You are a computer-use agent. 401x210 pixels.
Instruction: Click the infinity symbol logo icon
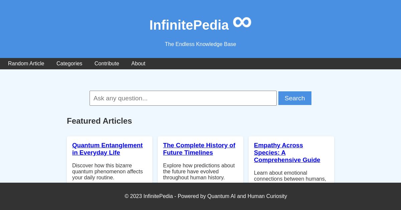click(242, 22)
